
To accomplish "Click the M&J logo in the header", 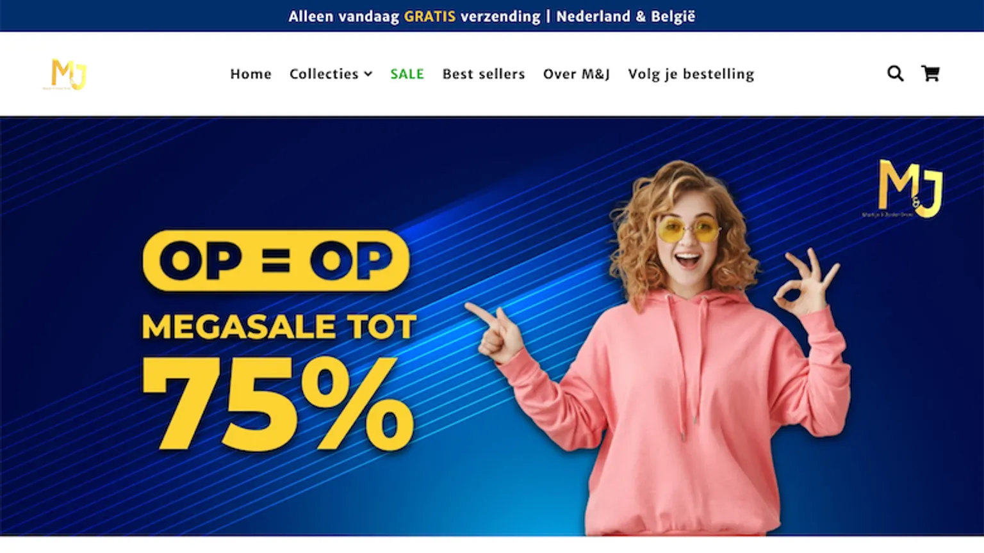I will 65,74.
